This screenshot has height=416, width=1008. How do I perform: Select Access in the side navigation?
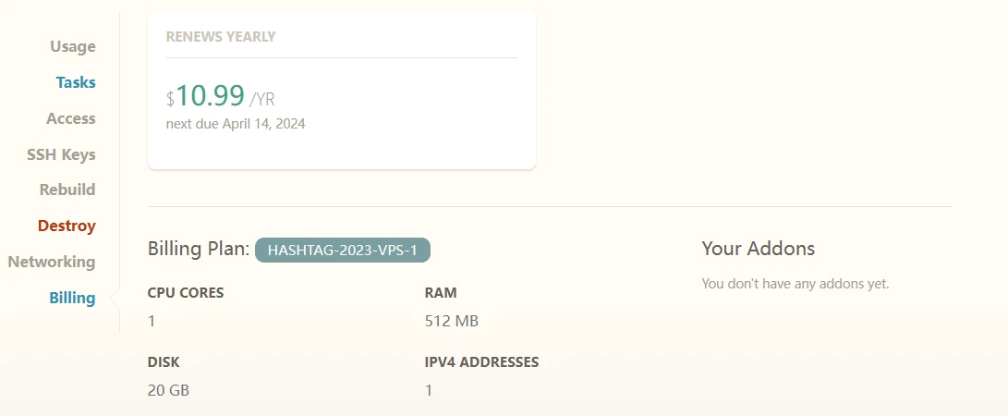[x=70, y=118]
